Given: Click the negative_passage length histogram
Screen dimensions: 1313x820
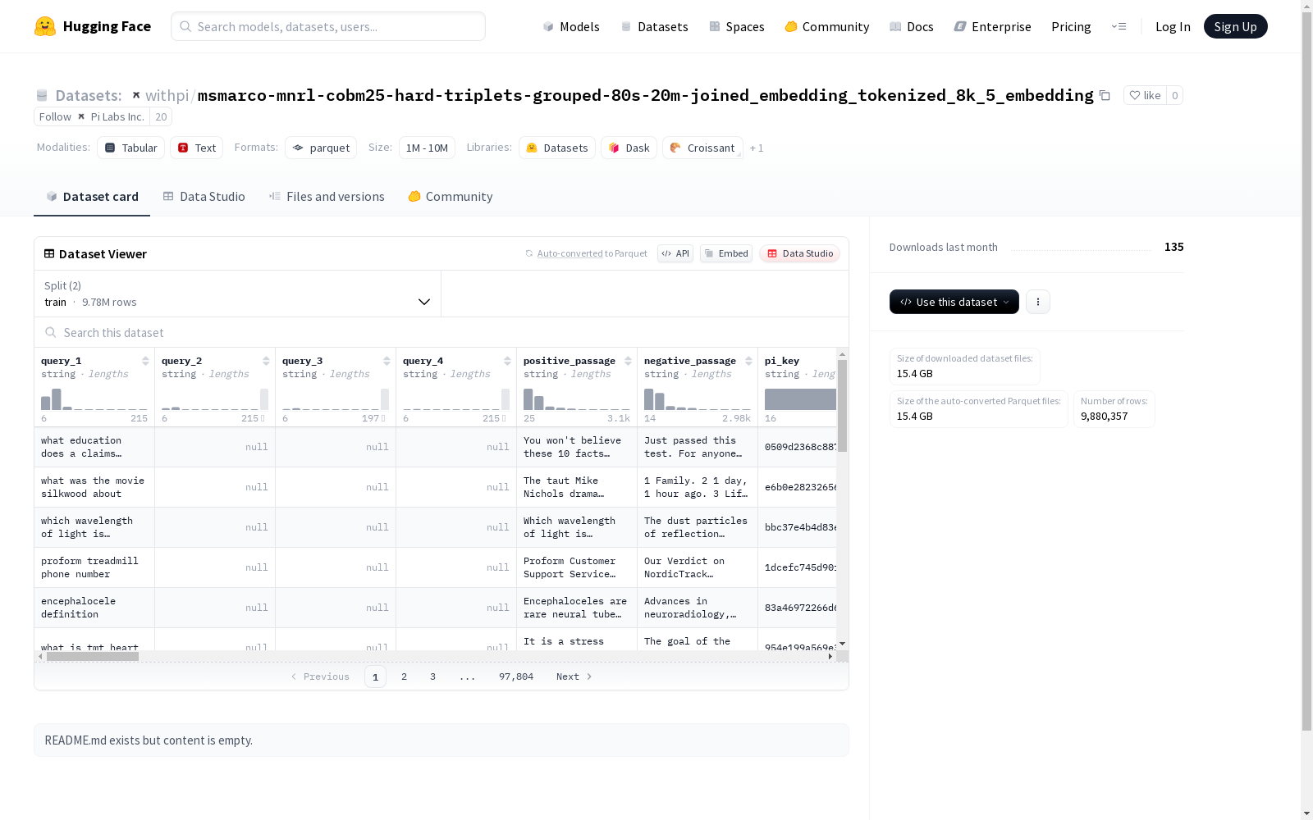Looking at the screenshot, I should coord(698,399).
